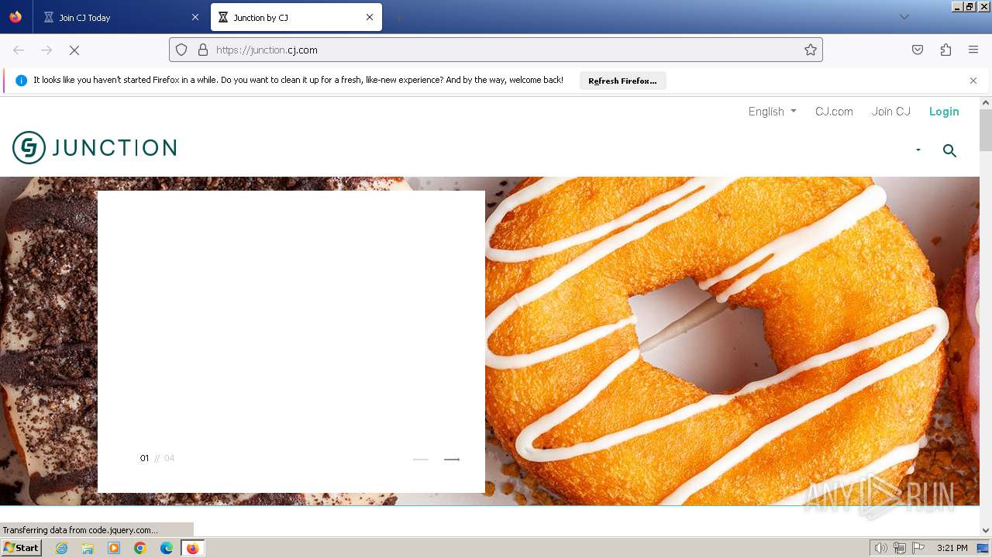The height and width of the screenshot is (558, 992).
Task: Click the tracking protection shield icon
Action: (x=181, y=50)
